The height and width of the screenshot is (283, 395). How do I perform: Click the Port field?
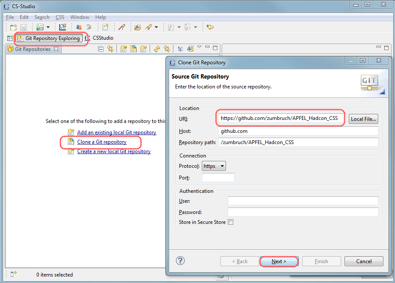218,178
